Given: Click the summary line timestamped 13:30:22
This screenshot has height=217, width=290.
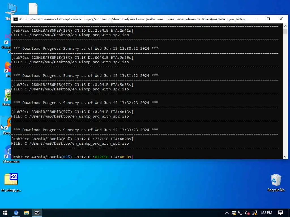Looking at the screenshot, I should [x=86, y=49].
